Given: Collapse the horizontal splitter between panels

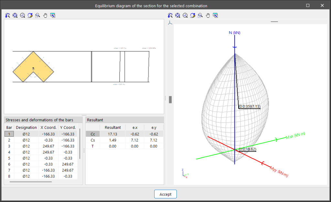Looking at the screenshot, I should (84, 115).
